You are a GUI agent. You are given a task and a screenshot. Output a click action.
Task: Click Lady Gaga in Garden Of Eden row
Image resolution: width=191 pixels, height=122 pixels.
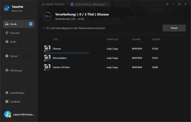pos(112,67)
